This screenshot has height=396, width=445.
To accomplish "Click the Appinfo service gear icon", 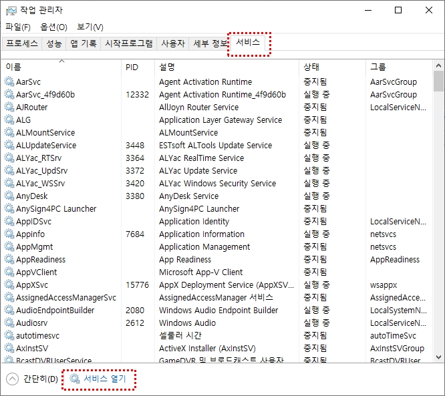I will pos(9,234).
